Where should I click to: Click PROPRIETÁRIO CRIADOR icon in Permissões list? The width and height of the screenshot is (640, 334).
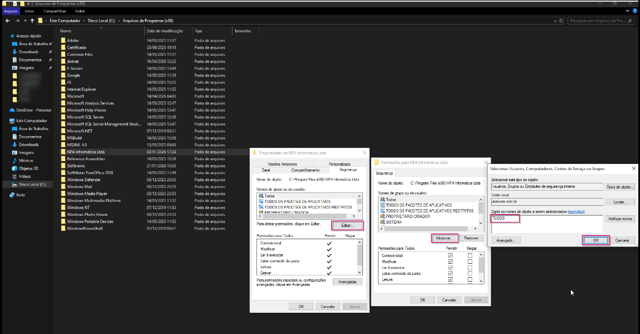click(382, 216)
